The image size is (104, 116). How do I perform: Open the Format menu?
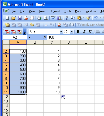tap(55, 11)
